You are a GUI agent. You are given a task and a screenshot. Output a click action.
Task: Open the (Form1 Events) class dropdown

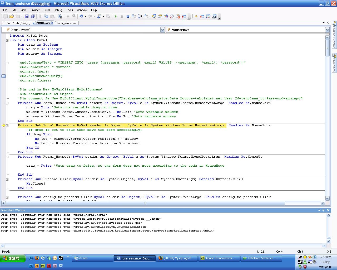tap(162, 30)
